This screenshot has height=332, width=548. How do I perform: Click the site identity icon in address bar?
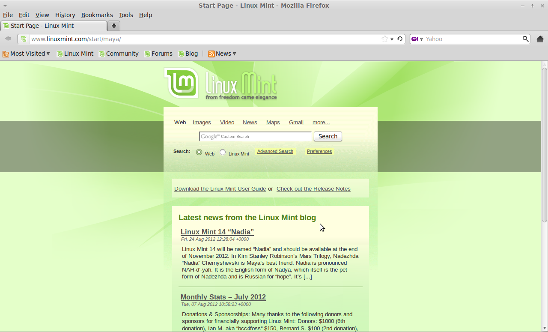(24, 39)
